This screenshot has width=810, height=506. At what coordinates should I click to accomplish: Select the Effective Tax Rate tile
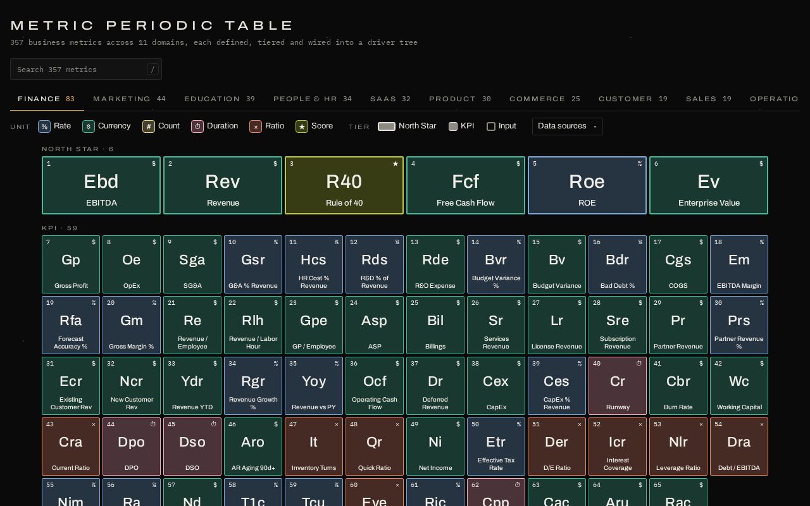[496, 447]
